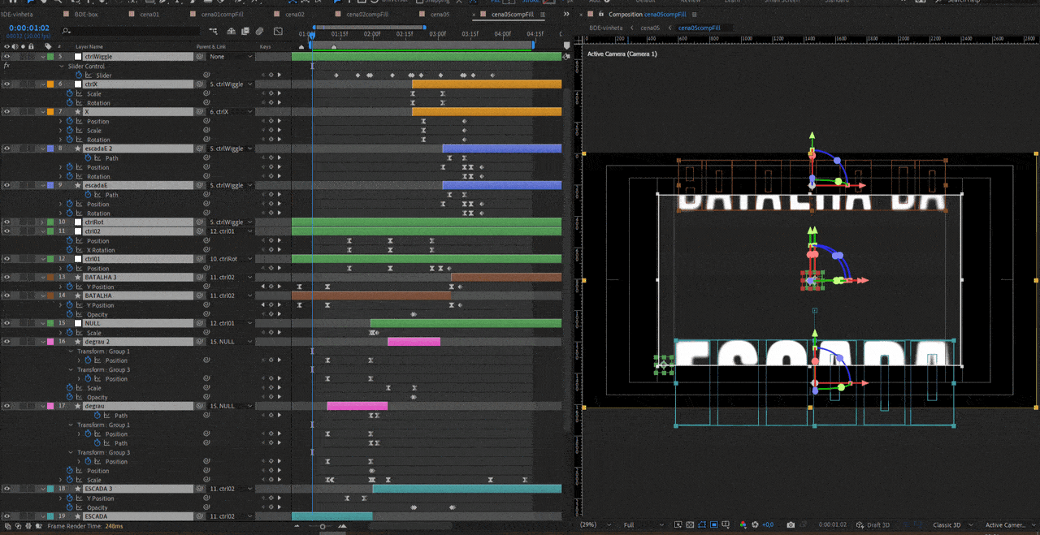The height and width of the screenshot is (535, 1040).
Task: Click the pink label swatch of degrau 2
Action: pos(50,342)
